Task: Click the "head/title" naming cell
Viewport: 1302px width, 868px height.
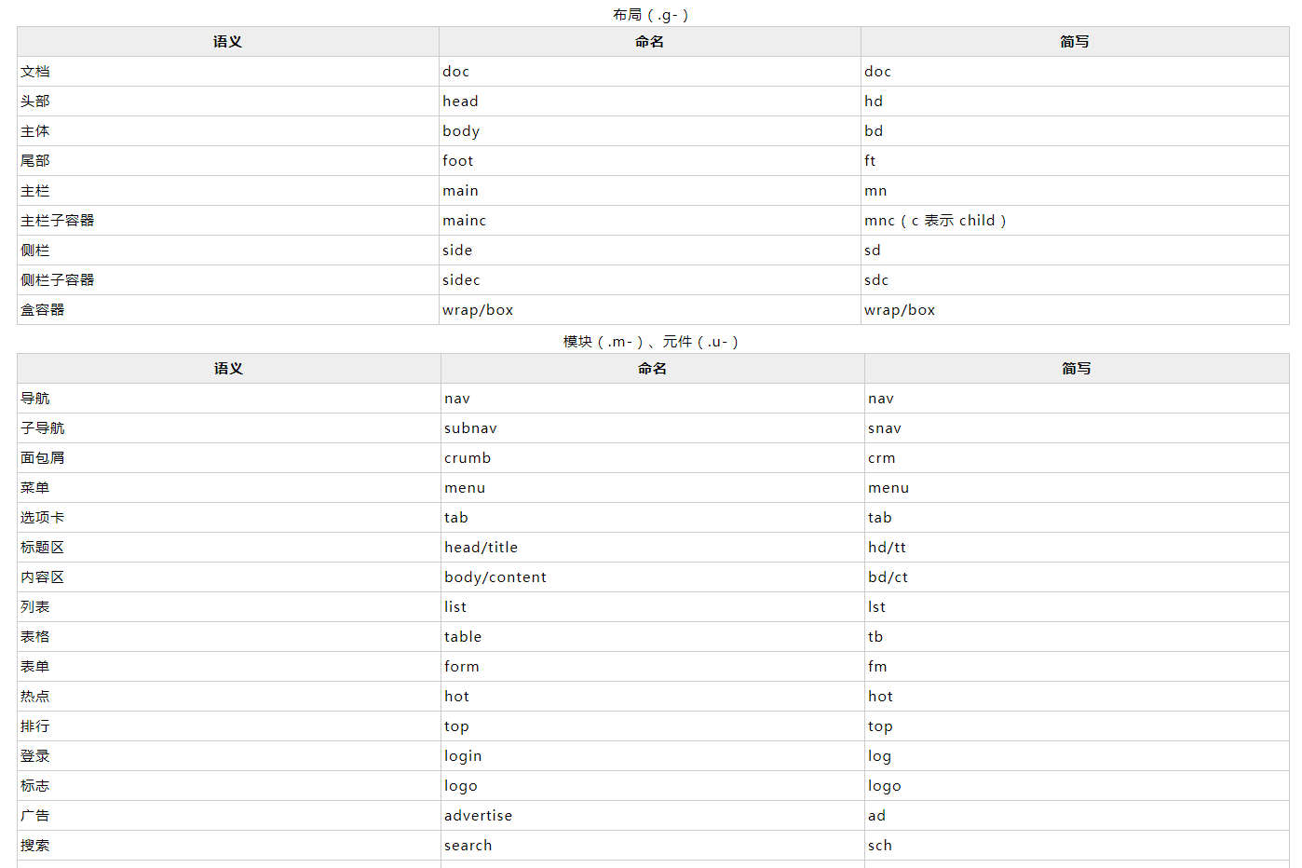Action: (x=481, y=548)
